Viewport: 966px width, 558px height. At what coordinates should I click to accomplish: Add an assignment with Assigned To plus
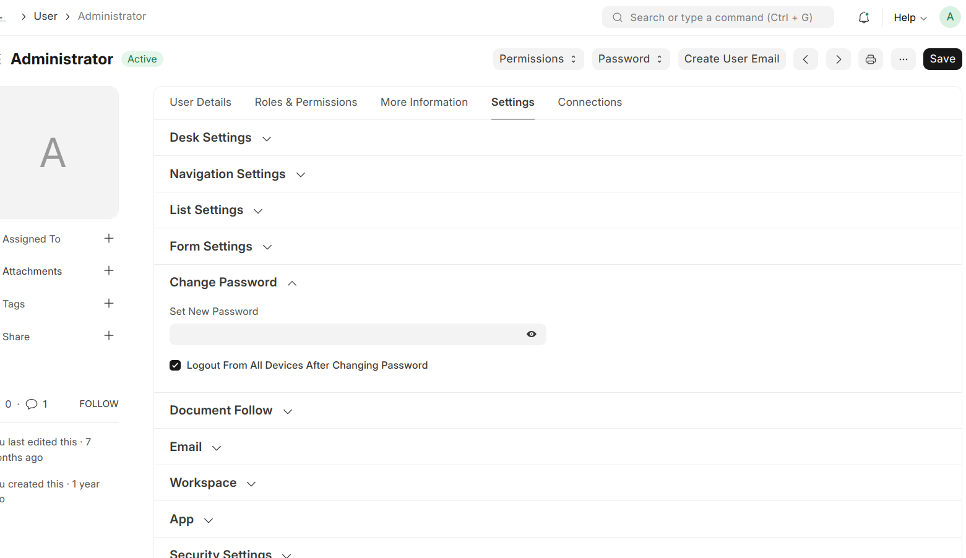pyautogui.click(x=109, y=239)
